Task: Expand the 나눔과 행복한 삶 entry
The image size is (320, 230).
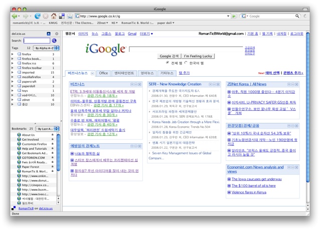Action: click(x=72, y=153)
